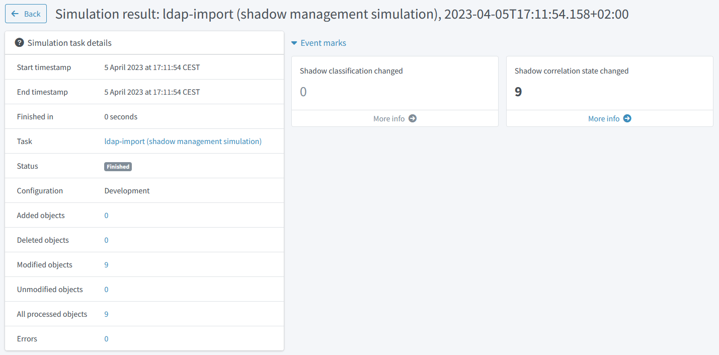This screenshot has height=355, width=719.
Task: Click the left arrow icon in Back button
Action: point(15,14)
